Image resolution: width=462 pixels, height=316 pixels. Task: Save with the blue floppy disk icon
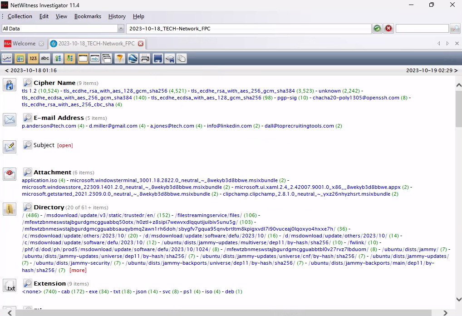pos(157,59)
